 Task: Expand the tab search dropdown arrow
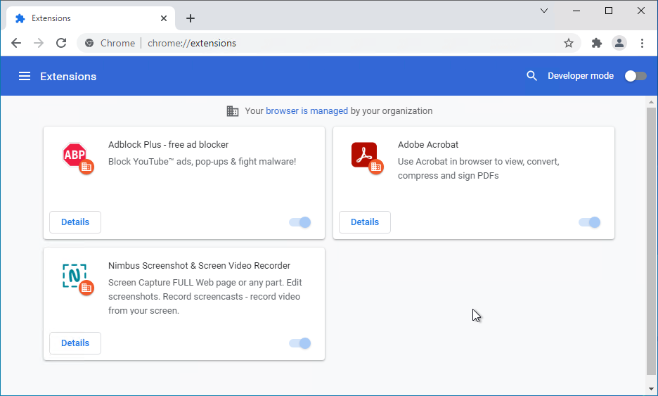544,11
